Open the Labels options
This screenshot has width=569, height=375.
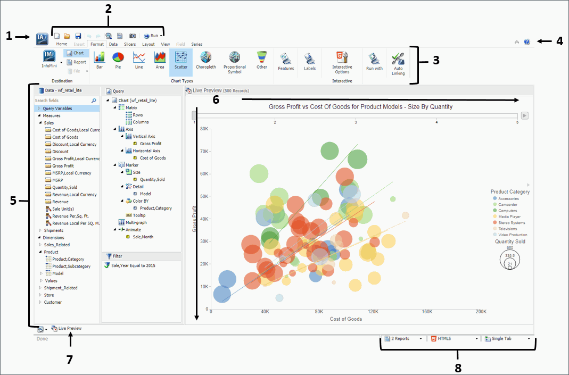(x=310, y=61)
